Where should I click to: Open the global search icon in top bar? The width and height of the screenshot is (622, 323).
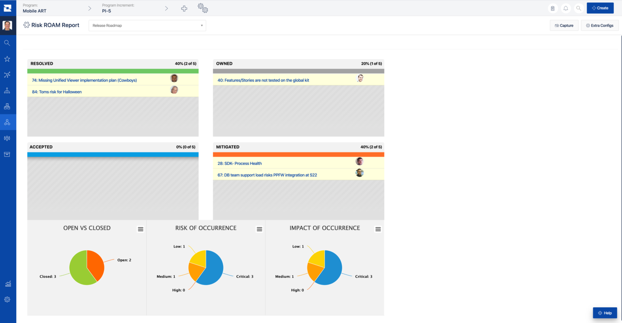coord(579,8)
